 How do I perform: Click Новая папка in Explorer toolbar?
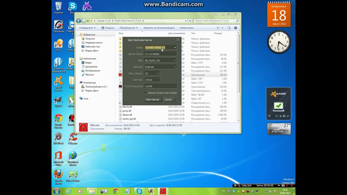point(187,28)
